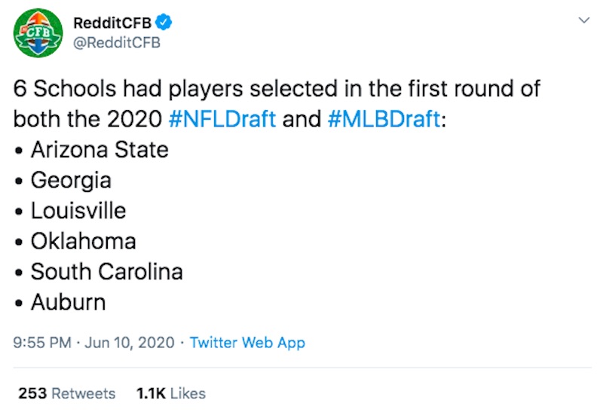This screenshot has height=415, width=603.
Task: Click the Louisville list entry
Action: [78, 211]
